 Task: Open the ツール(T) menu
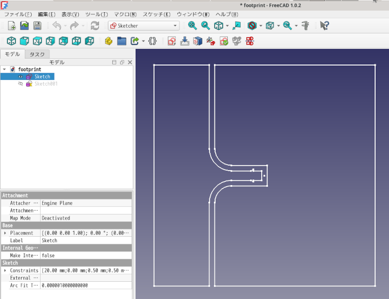pos(97,14)
